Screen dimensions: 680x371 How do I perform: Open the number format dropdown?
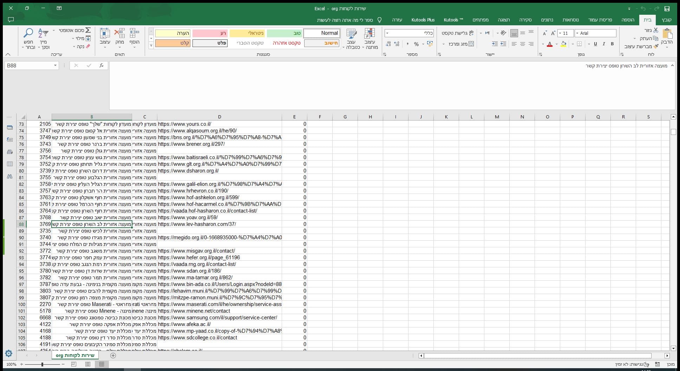(387, 33)
